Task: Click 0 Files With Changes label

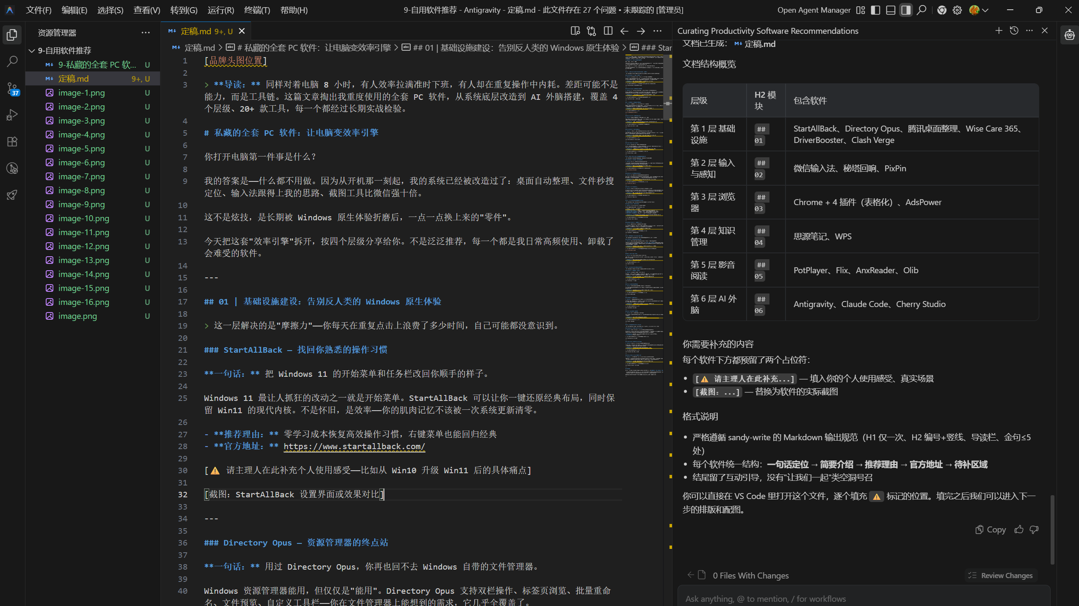Action: (750, 575)
